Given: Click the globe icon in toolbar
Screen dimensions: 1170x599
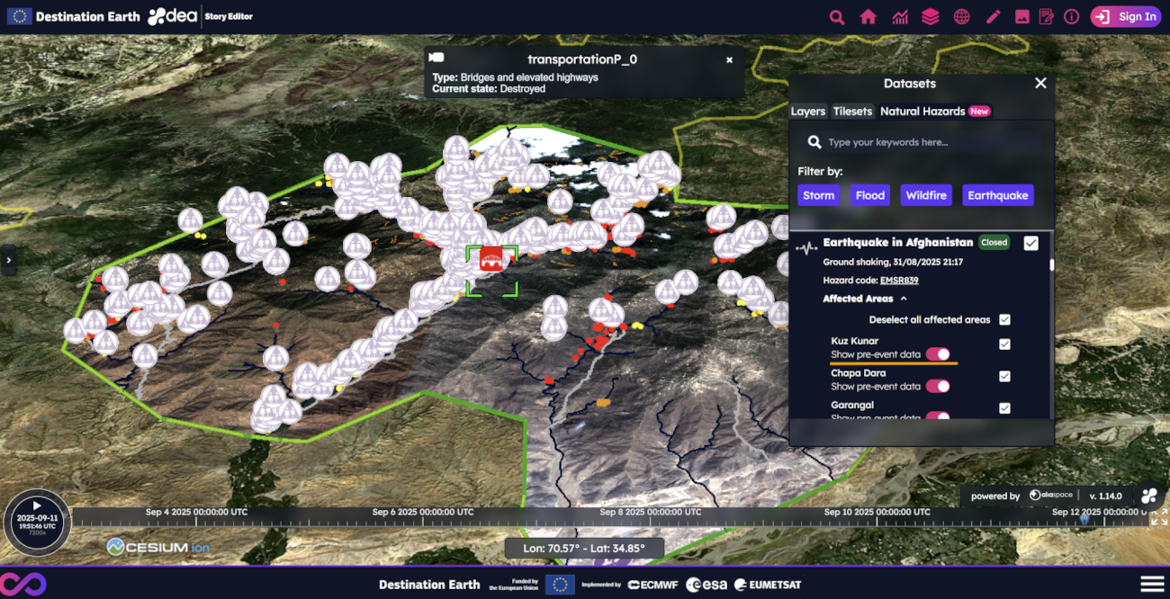Looking at the screenshot, I should (x=961, y=17).
